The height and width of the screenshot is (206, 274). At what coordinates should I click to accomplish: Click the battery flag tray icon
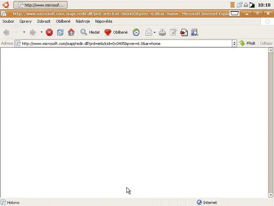tap(252, 5)
